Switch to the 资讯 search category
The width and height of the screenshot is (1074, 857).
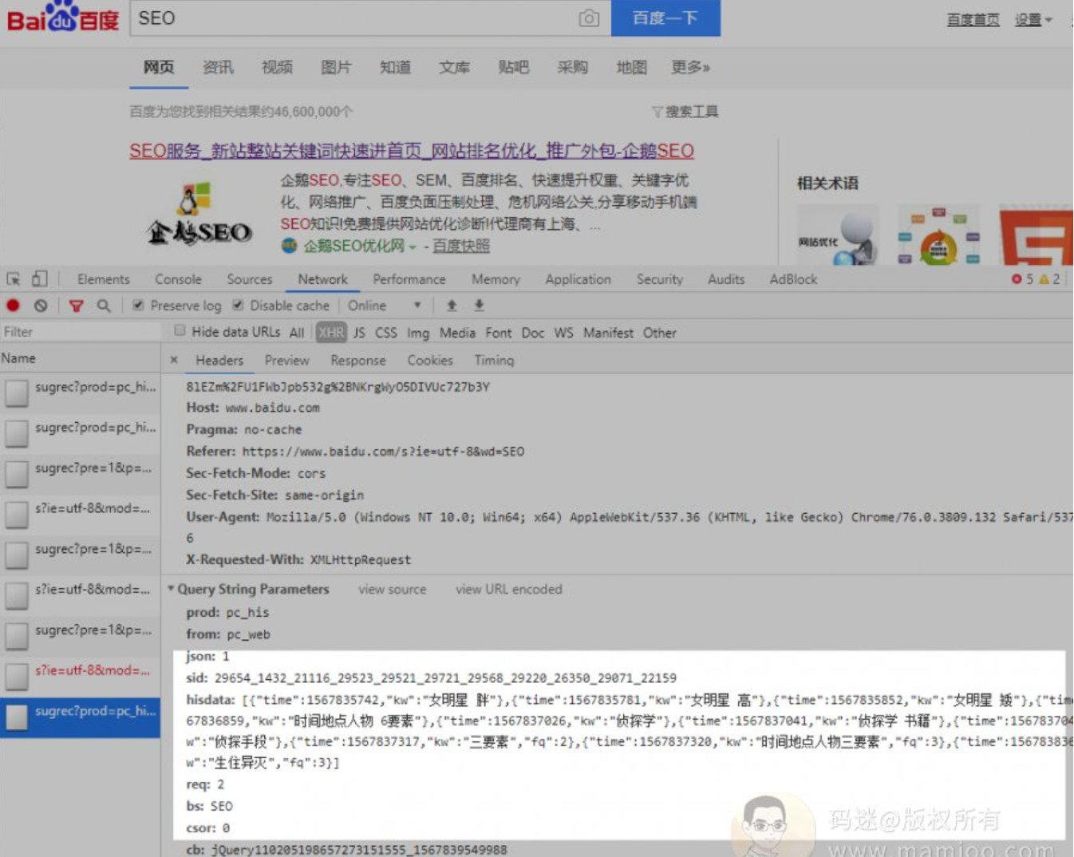click(218, 67)
